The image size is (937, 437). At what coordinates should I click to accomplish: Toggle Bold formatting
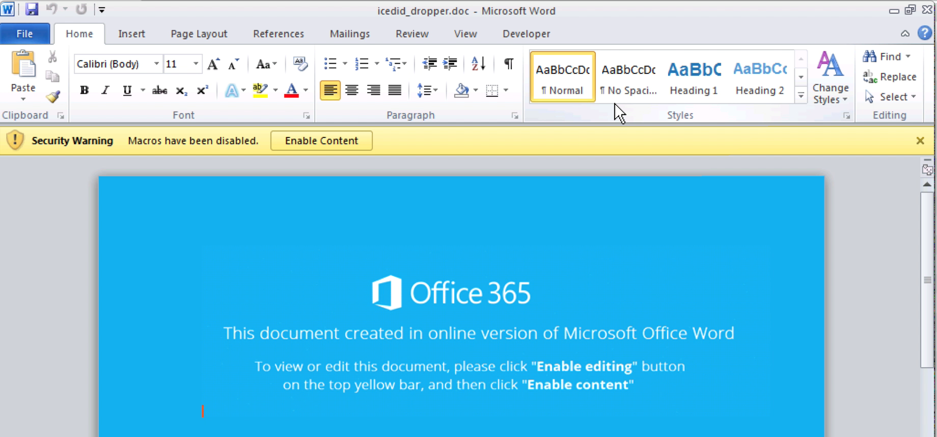[85, 91]
